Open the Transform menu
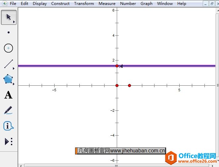This screenshot has width=219, height=167. [84, 4]
